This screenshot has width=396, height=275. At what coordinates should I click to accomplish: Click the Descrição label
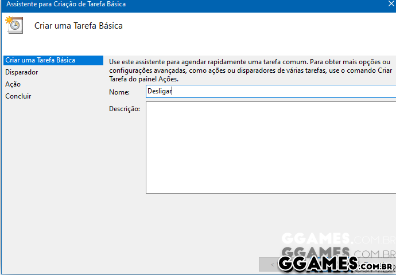click(124, 109)
